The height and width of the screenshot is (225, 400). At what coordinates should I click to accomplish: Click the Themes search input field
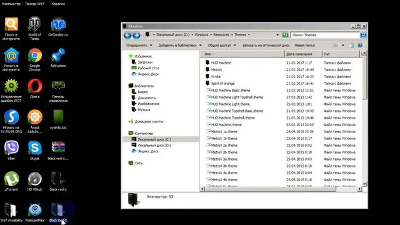point(325,35)
